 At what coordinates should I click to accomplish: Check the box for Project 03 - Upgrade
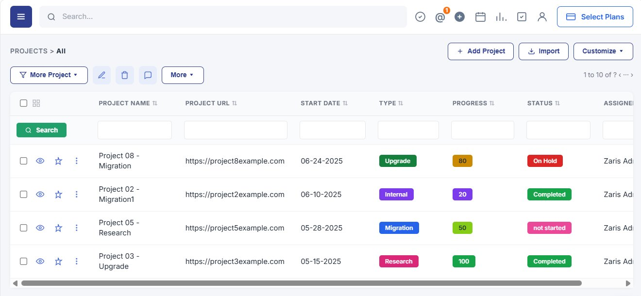[23, 262]
